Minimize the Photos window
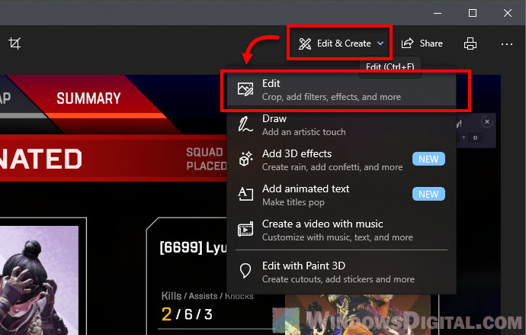This screenshot has width=526, height=335. [x=438, y=13]
